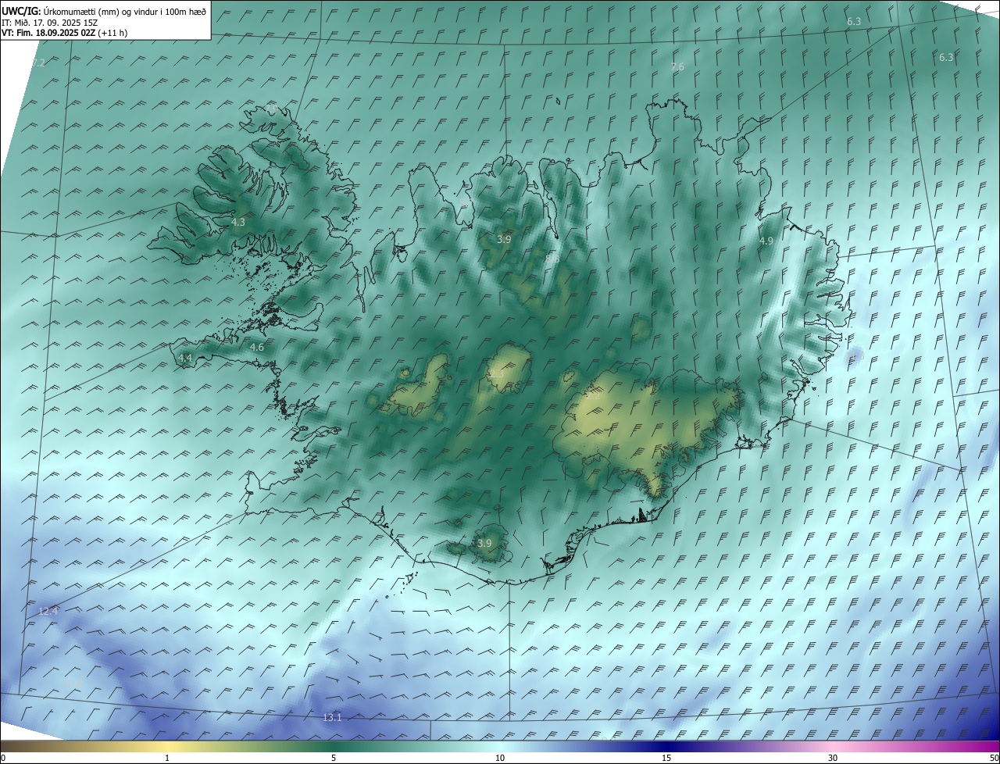The image size is (1000, 764).
Task: Click the '30' tick on the color scale
Action: pyautogui.click(x=833, y=758)
